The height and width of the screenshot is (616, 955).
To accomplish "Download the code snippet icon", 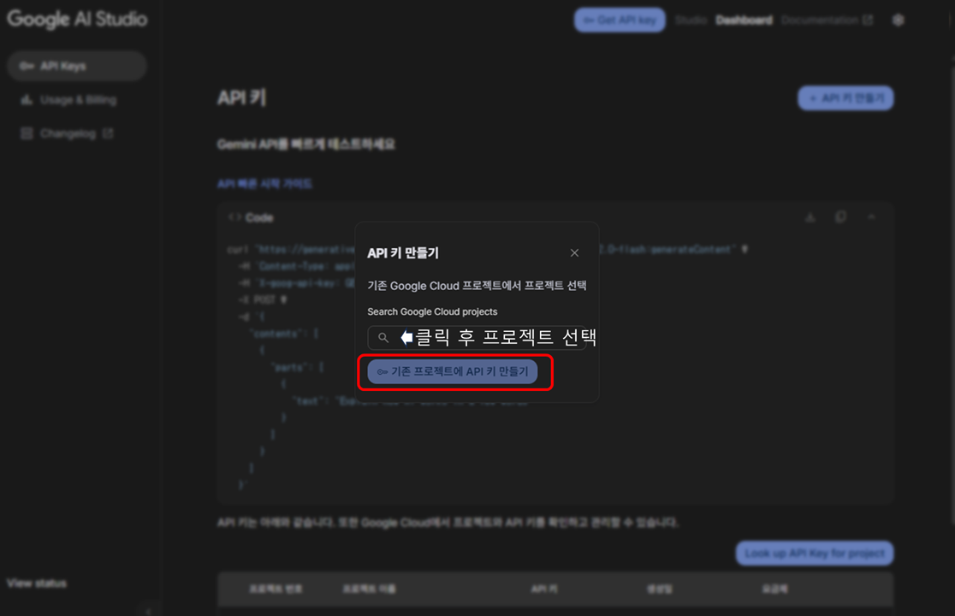I will pyautogui.click(x=810, y=217).
